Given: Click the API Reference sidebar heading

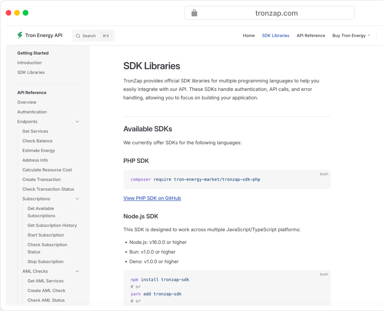Looking at the screenshot, I should [32, 92].
